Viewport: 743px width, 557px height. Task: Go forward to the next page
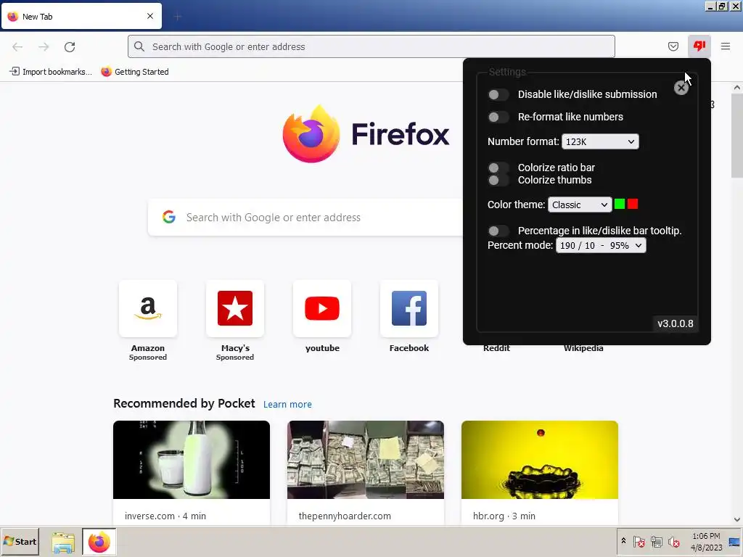coord(44,47)
